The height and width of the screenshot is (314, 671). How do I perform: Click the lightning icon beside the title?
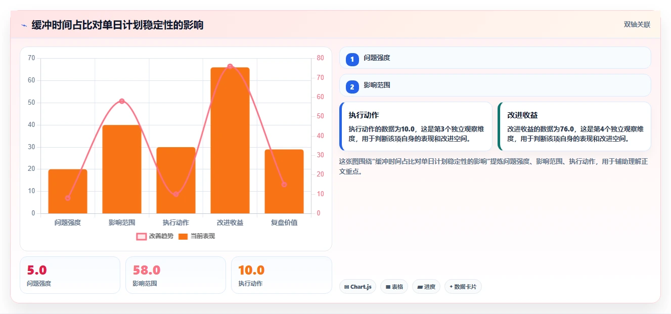[24, 25]
